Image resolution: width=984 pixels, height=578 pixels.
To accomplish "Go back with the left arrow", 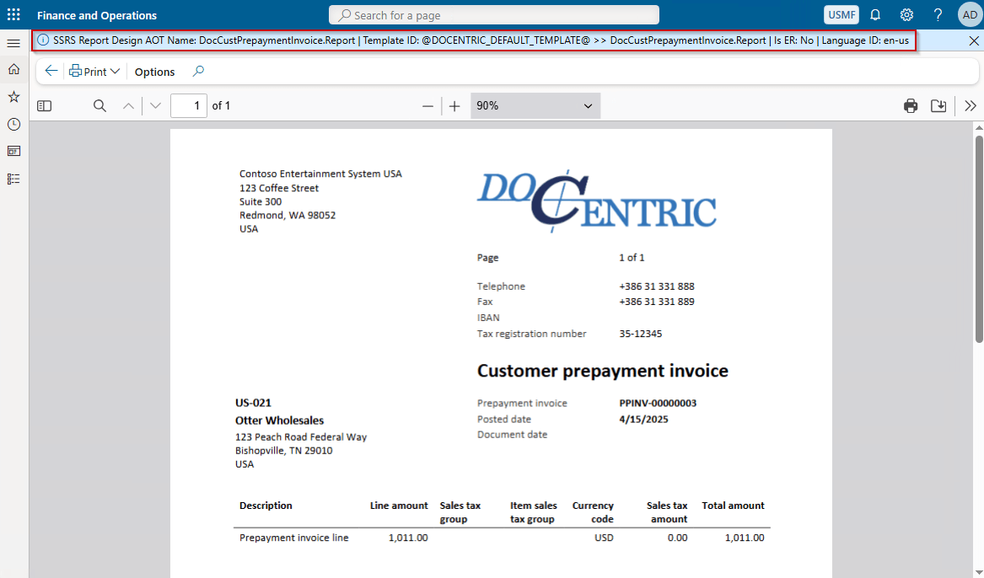I will coord(51,71).
